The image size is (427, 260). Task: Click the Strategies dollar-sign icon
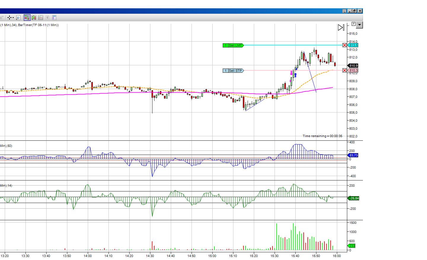(47, 18)
